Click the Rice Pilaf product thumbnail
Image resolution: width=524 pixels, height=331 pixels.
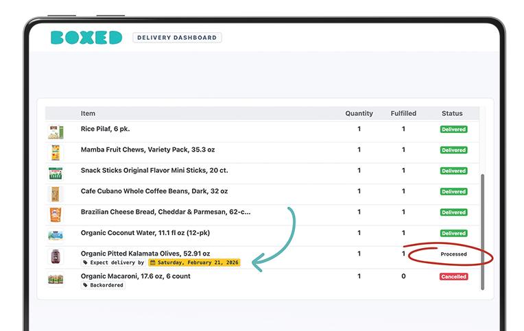[56, 132]
